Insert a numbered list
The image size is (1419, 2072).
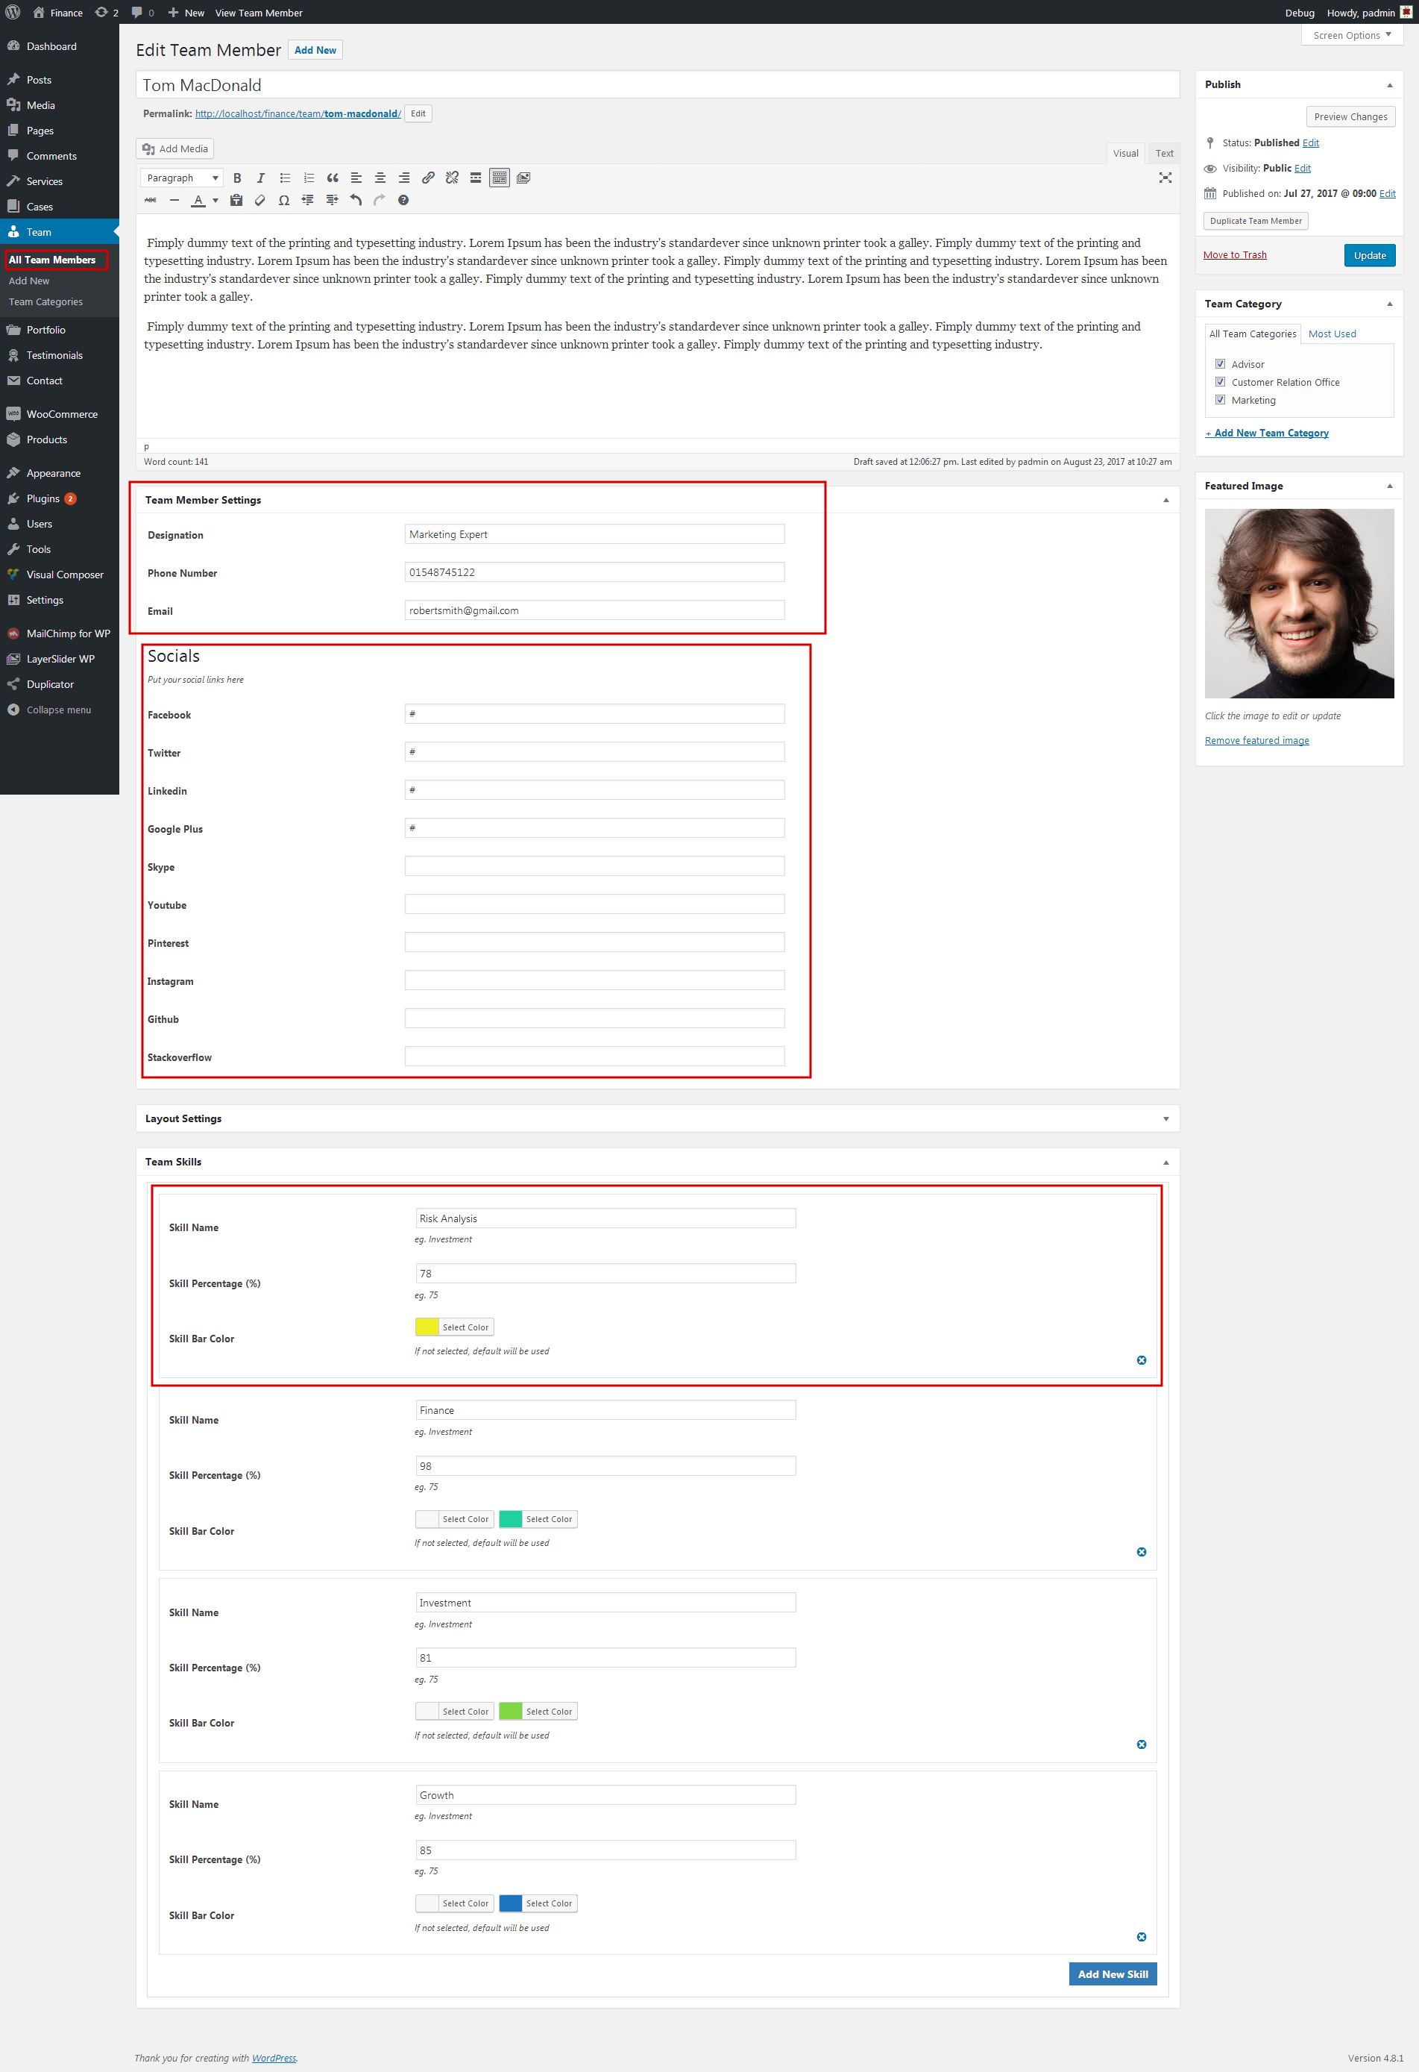pos(309,178)
